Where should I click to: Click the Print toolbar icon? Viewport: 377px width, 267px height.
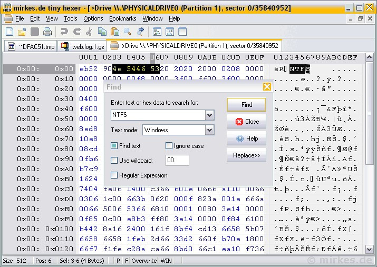[47, 32]
